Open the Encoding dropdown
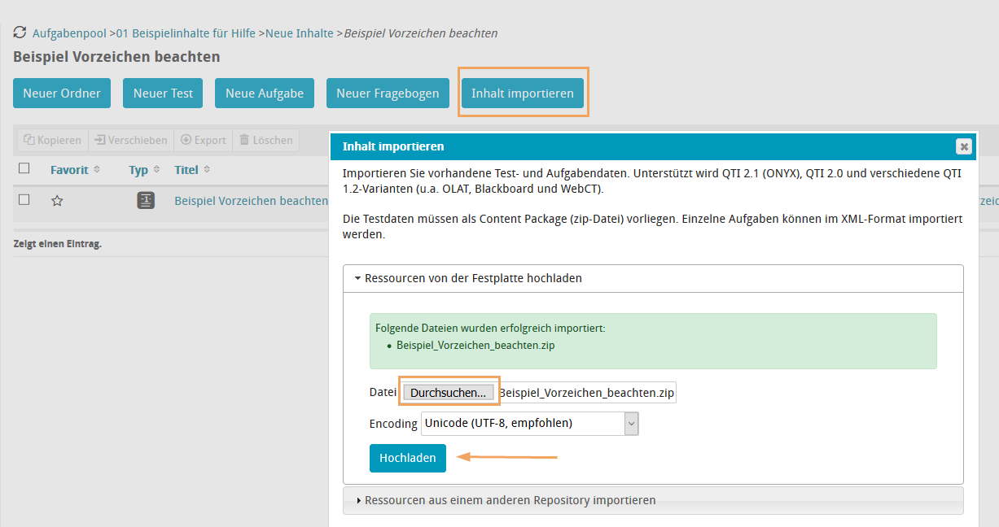Screen dimensions: 999x527 pyautogui.click(x=529, y=423)
